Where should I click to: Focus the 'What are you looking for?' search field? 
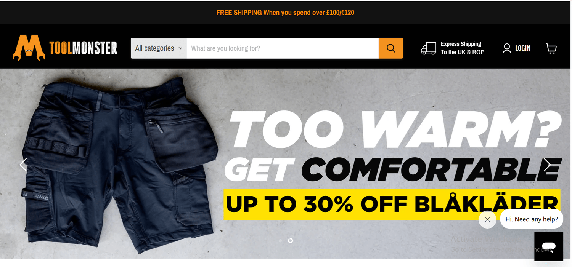click(x=283, y=48)
